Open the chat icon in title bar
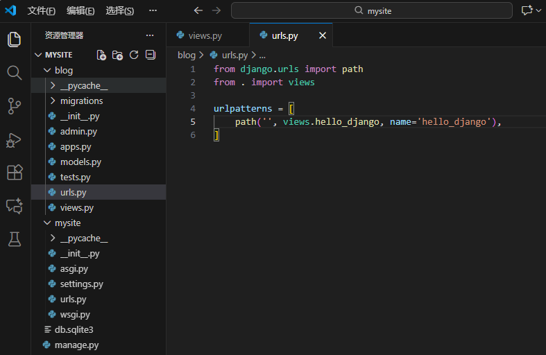The height and width of the screenshot is (355, 546). 527,10
